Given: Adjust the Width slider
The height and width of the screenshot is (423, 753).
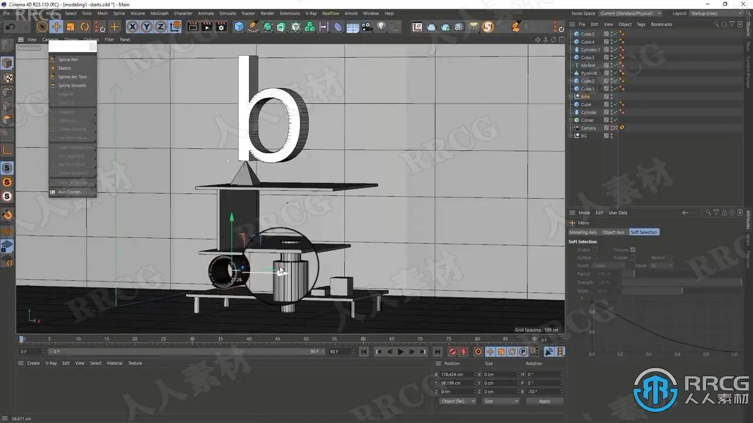Looking at the screenshot, I should (681, 291).
